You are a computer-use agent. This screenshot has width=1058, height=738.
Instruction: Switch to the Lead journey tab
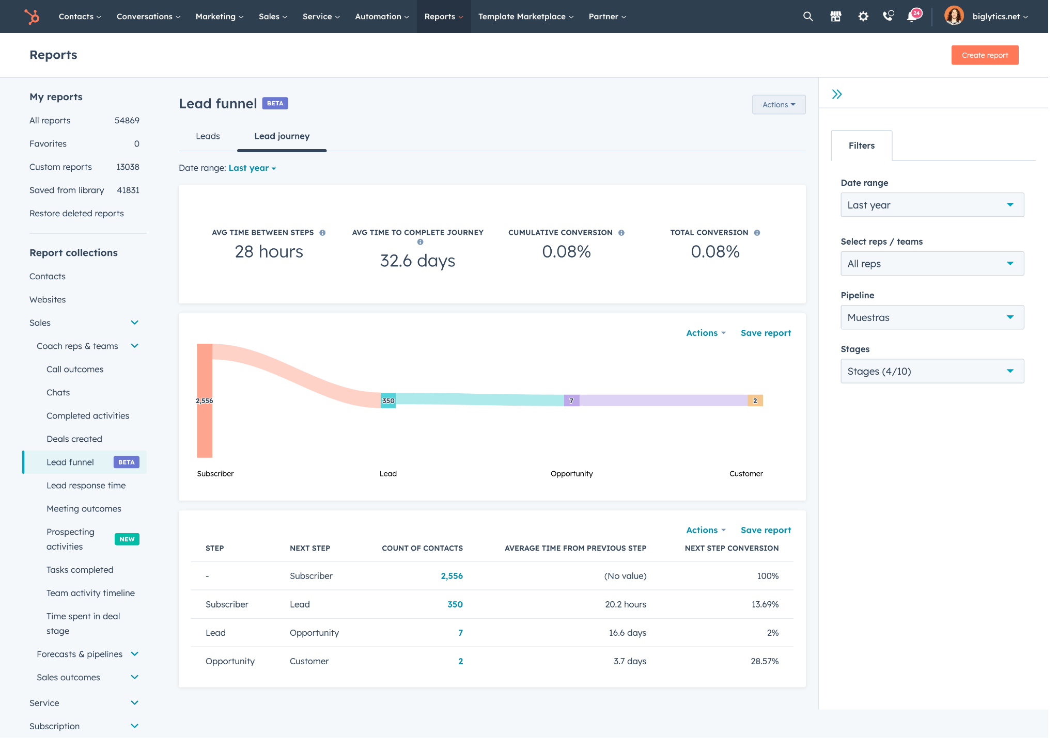point(282,136)
